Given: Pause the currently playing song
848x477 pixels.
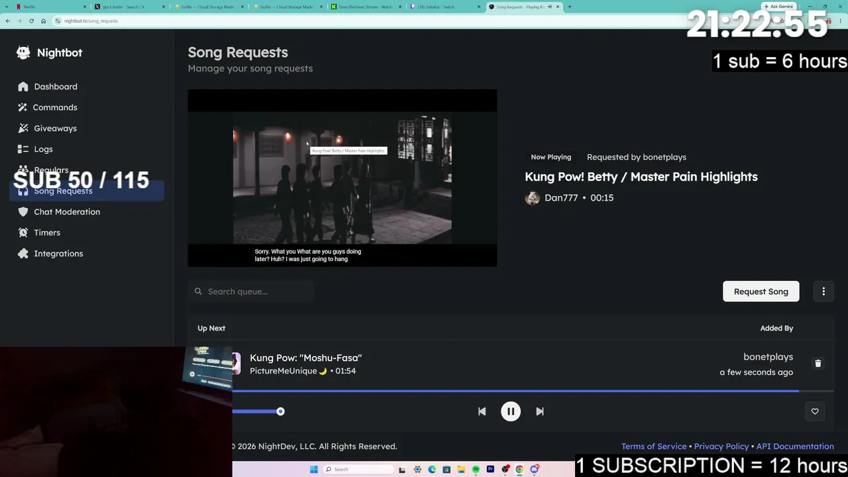Looking at the screenshot, I should 511,411.
